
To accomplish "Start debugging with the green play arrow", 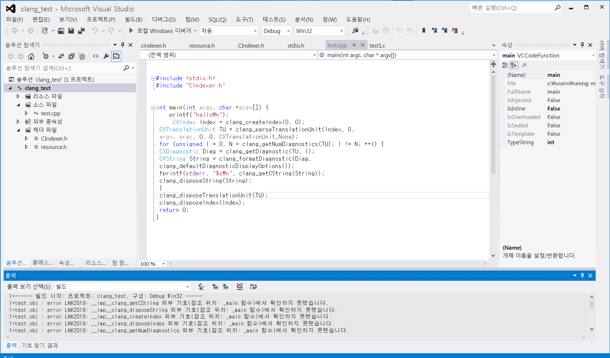I will (131, 31).
